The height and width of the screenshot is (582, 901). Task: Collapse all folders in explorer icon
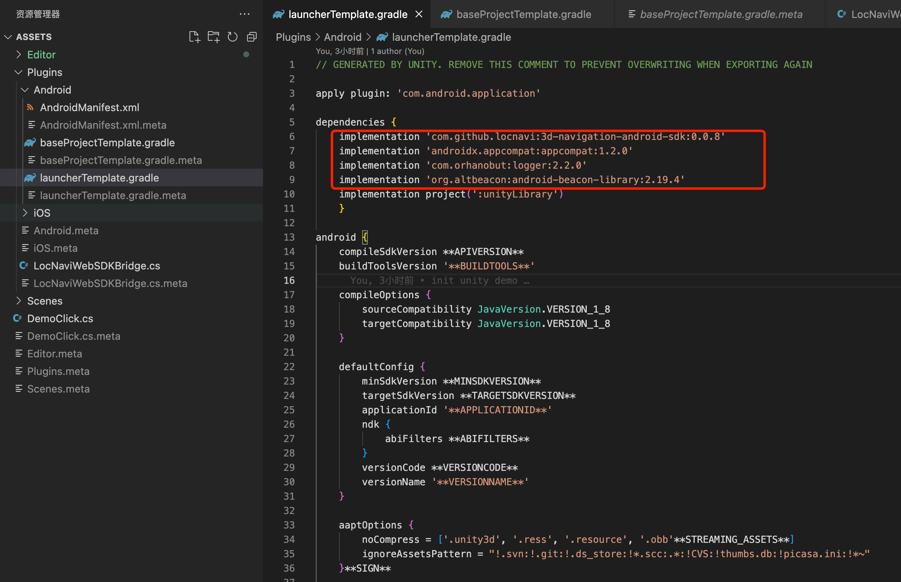click(252, 37)
